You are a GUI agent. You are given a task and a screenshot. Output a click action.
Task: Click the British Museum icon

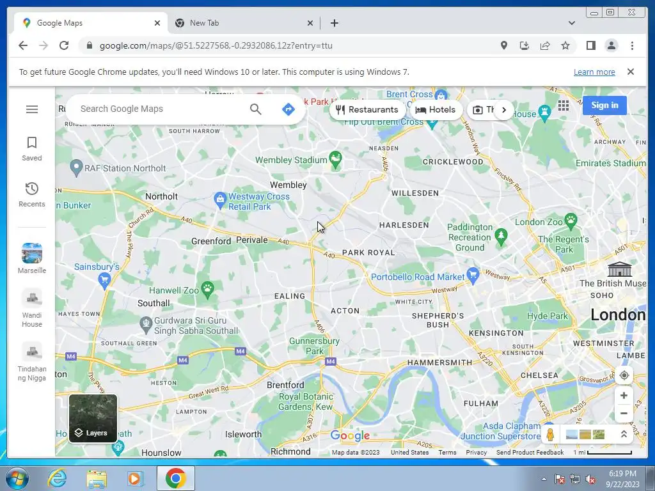pyautogui.click(x=619, y=269)
